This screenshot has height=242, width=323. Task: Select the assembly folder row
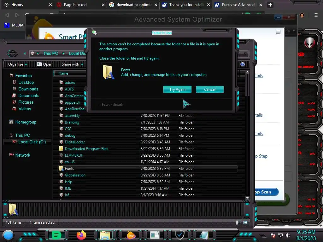point(148,116)
